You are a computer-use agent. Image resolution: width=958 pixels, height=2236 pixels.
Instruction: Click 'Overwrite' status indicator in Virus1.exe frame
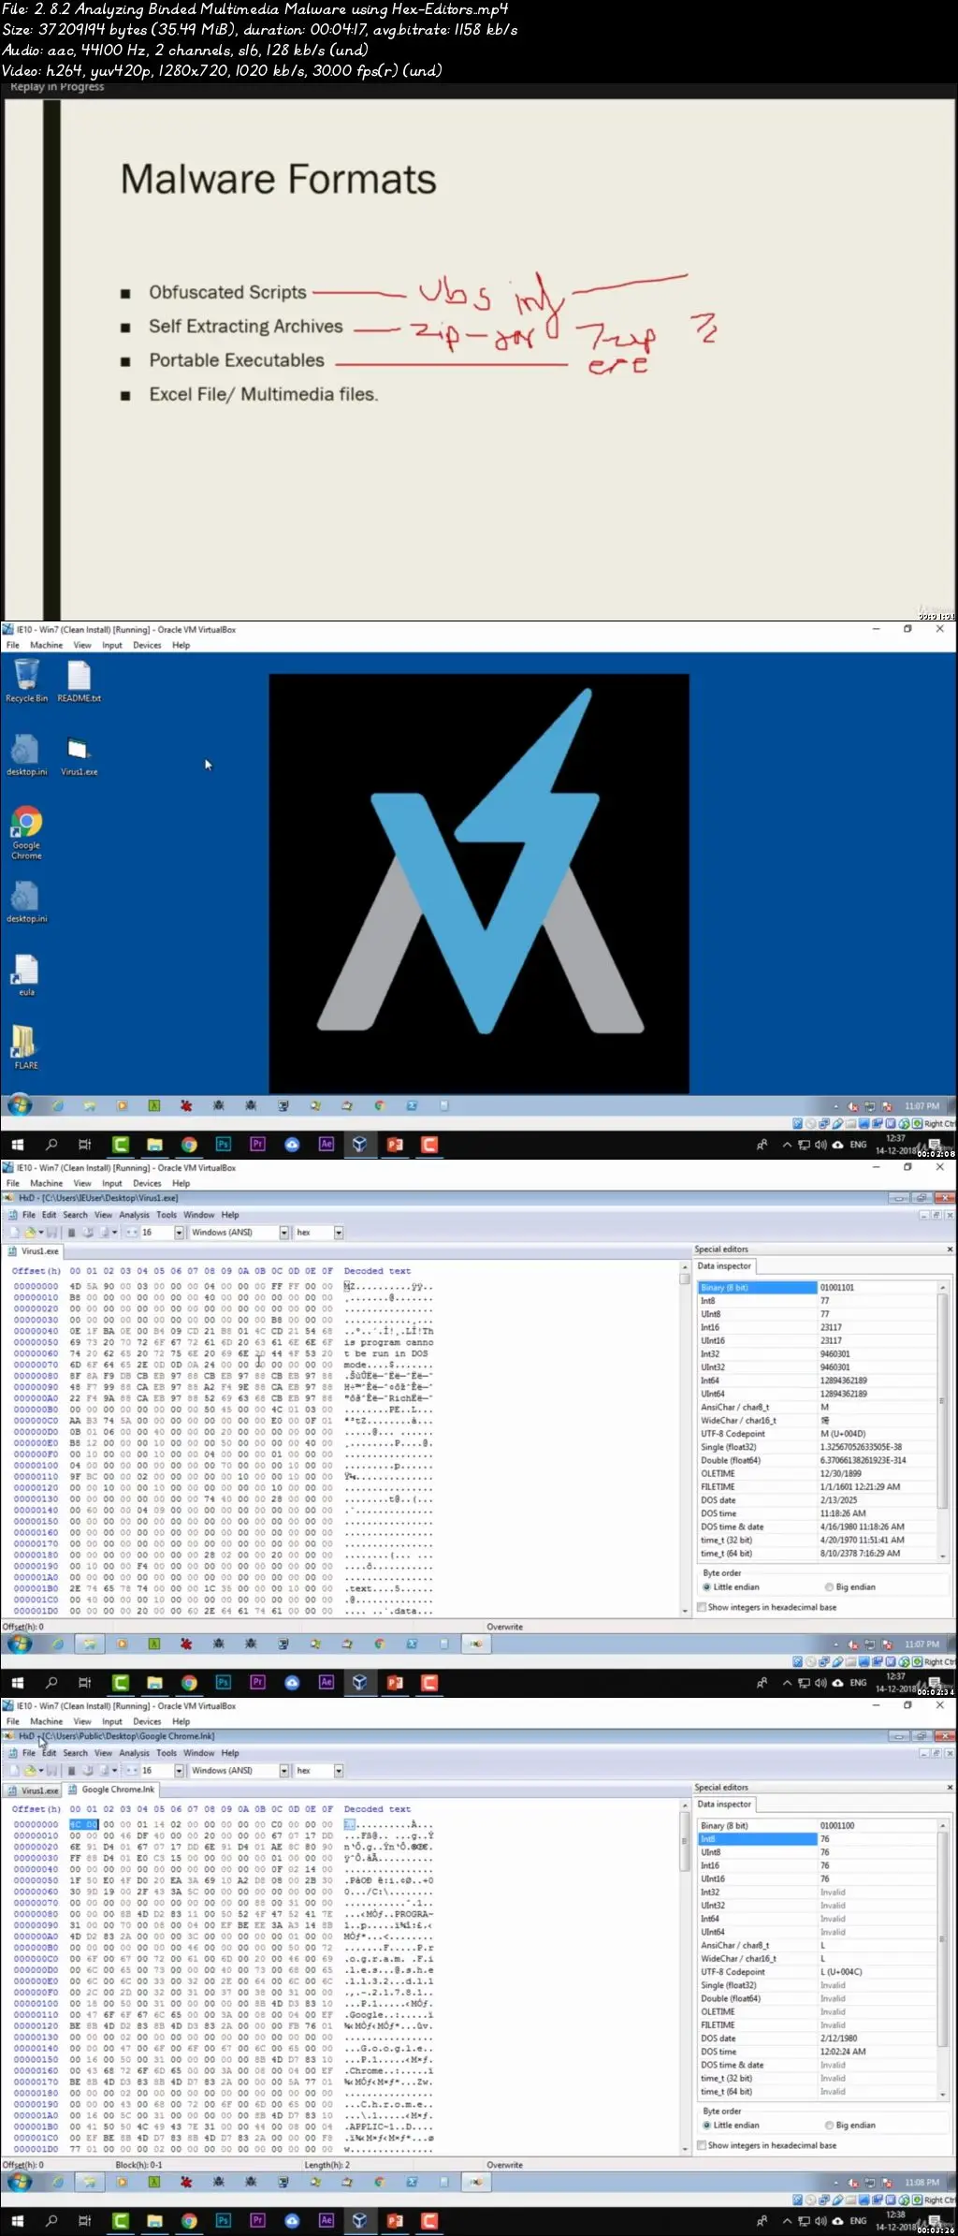505,1627
